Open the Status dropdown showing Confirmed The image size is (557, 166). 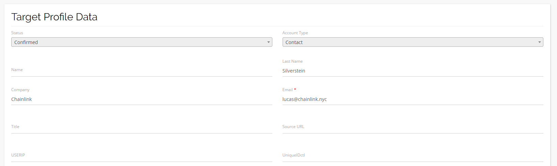pos(141,42)
